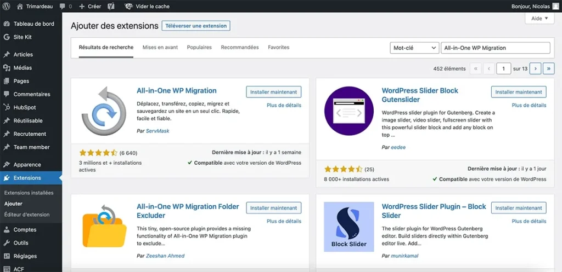Image resolution: width=562 pixels, height=272 pixels.
Task: Install WordPress Slider Plugin Block Slider
Action: (519, 207)
